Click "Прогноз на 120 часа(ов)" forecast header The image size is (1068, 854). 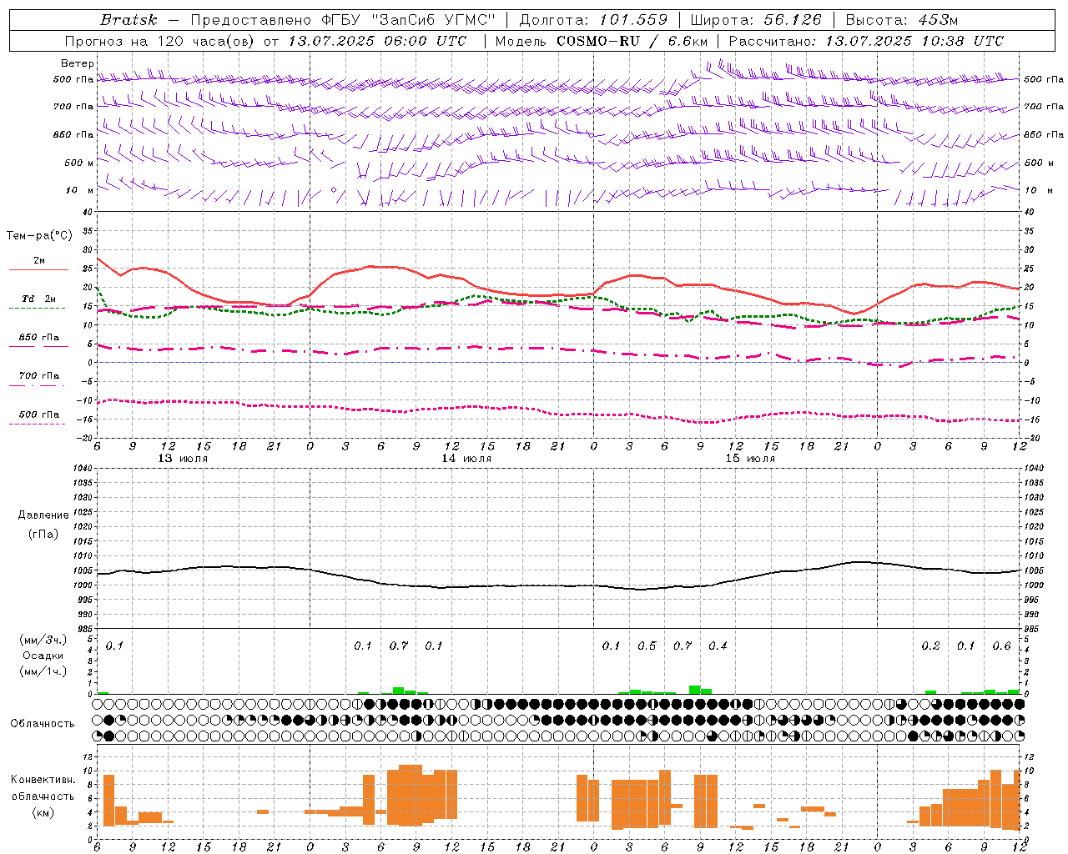click(x=160, y=41)
